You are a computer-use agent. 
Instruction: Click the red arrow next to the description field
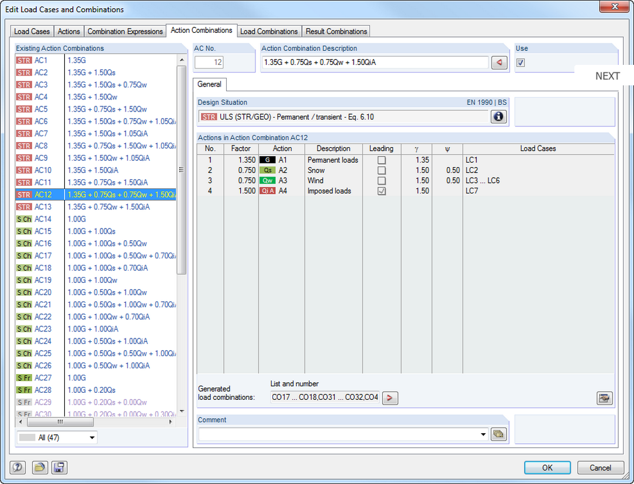(499, 63)
